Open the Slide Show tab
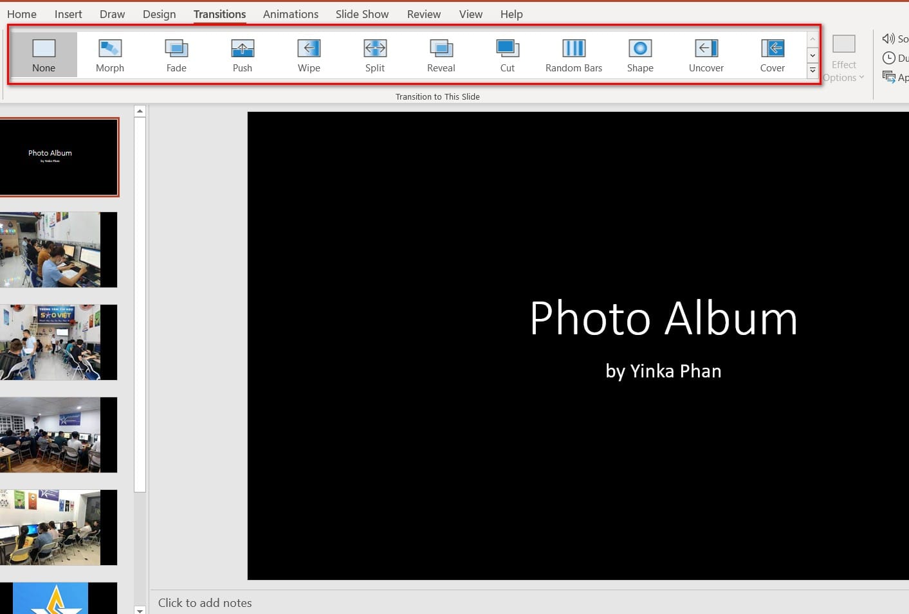The width and height of the screenshot is (909, 614). (x=362, y=14)
